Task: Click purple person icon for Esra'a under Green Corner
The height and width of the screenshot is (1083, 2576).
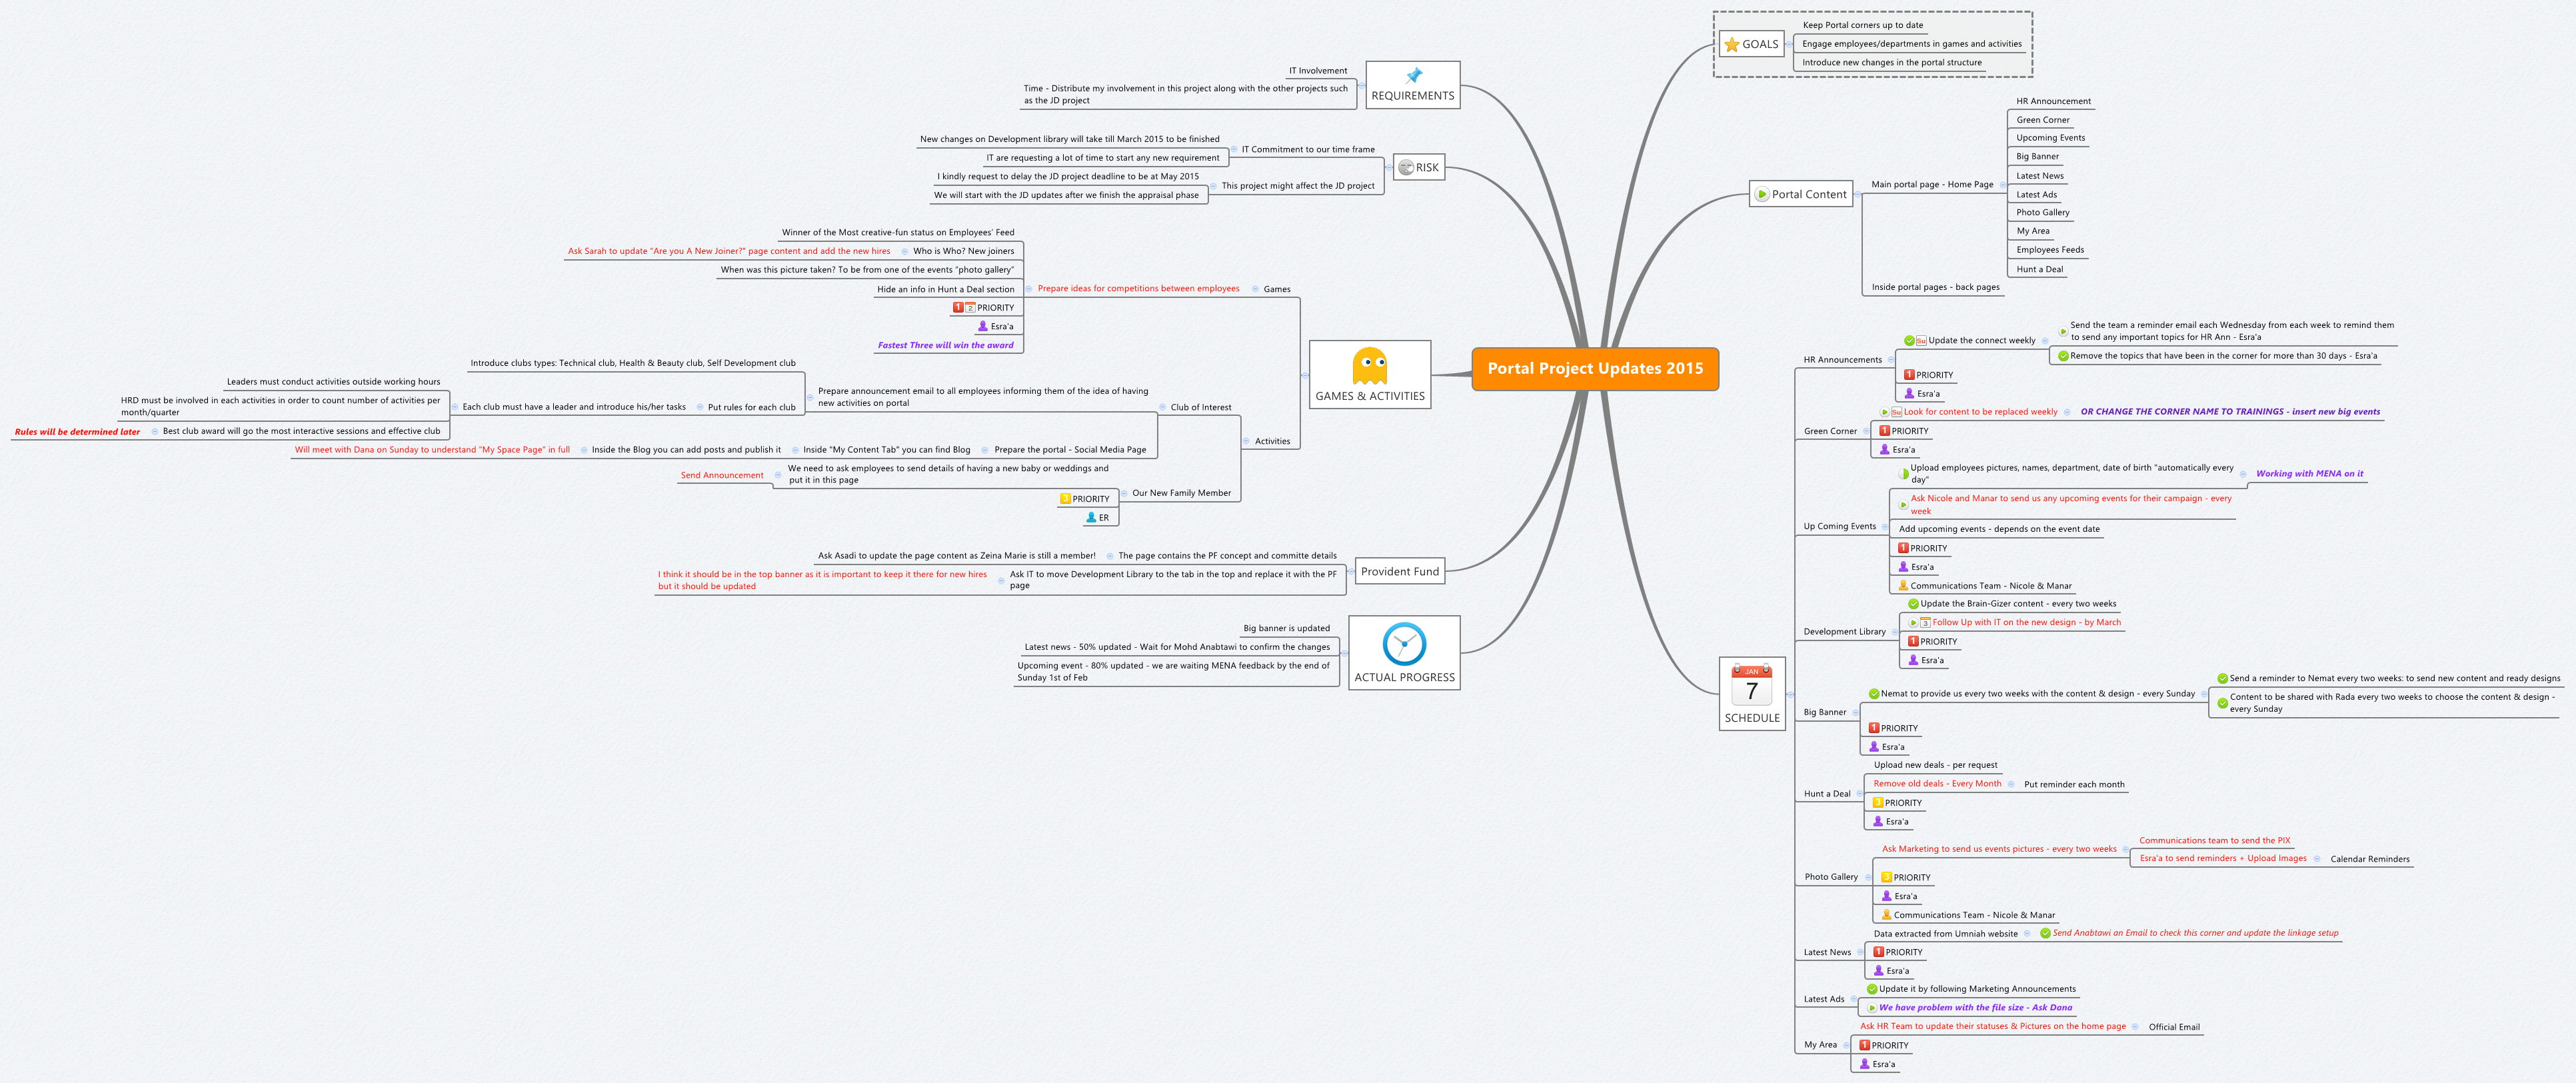Action: [1884, 450]
